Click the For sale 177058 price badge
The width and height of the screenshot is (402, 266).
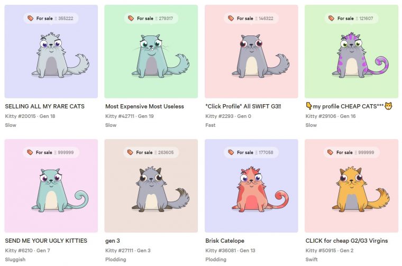(x=251, y=152)
